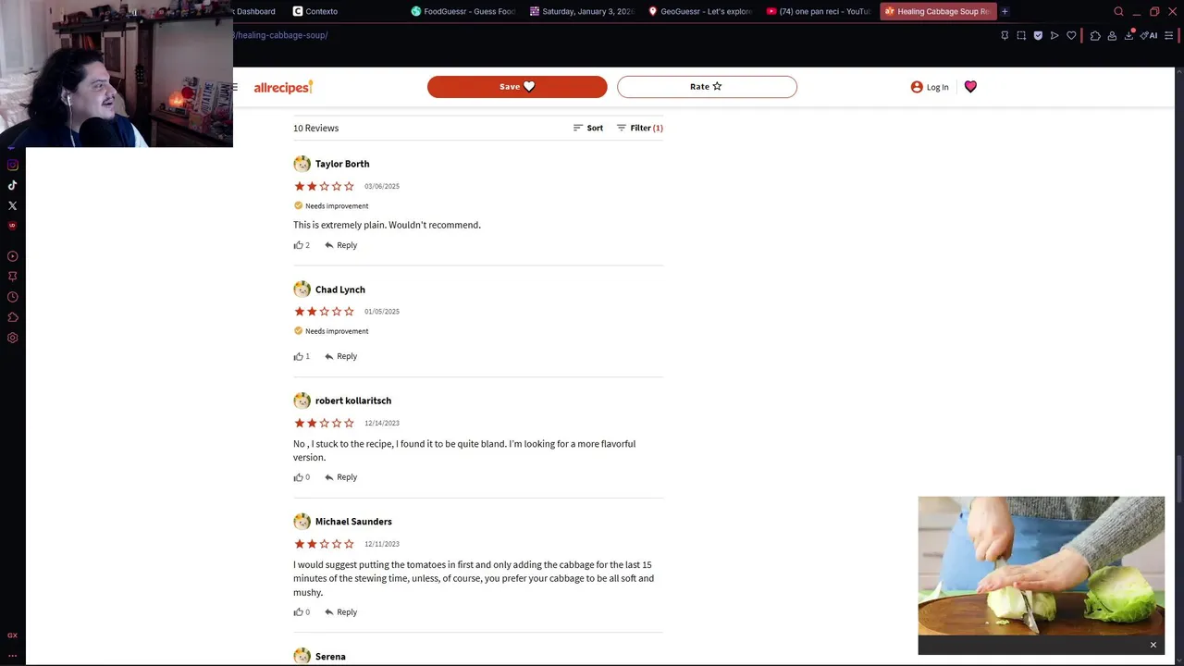The height and width of the screenshot is (666, 1184).
Task: Open the Sort reviews dropdown
Action: 587,128
